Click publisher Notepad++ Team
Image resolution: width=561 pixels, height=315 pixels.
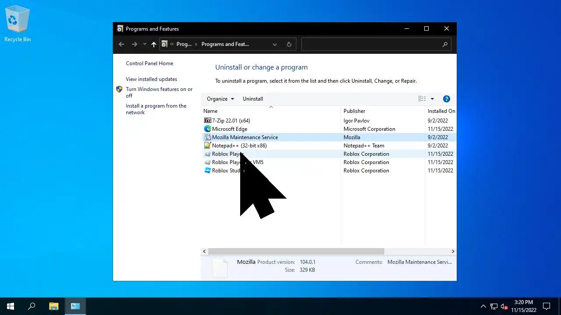364,145
